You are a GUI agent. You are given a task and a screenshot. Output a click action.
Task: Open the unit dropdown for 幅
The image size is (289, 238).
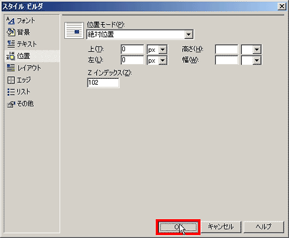[257, 61]
